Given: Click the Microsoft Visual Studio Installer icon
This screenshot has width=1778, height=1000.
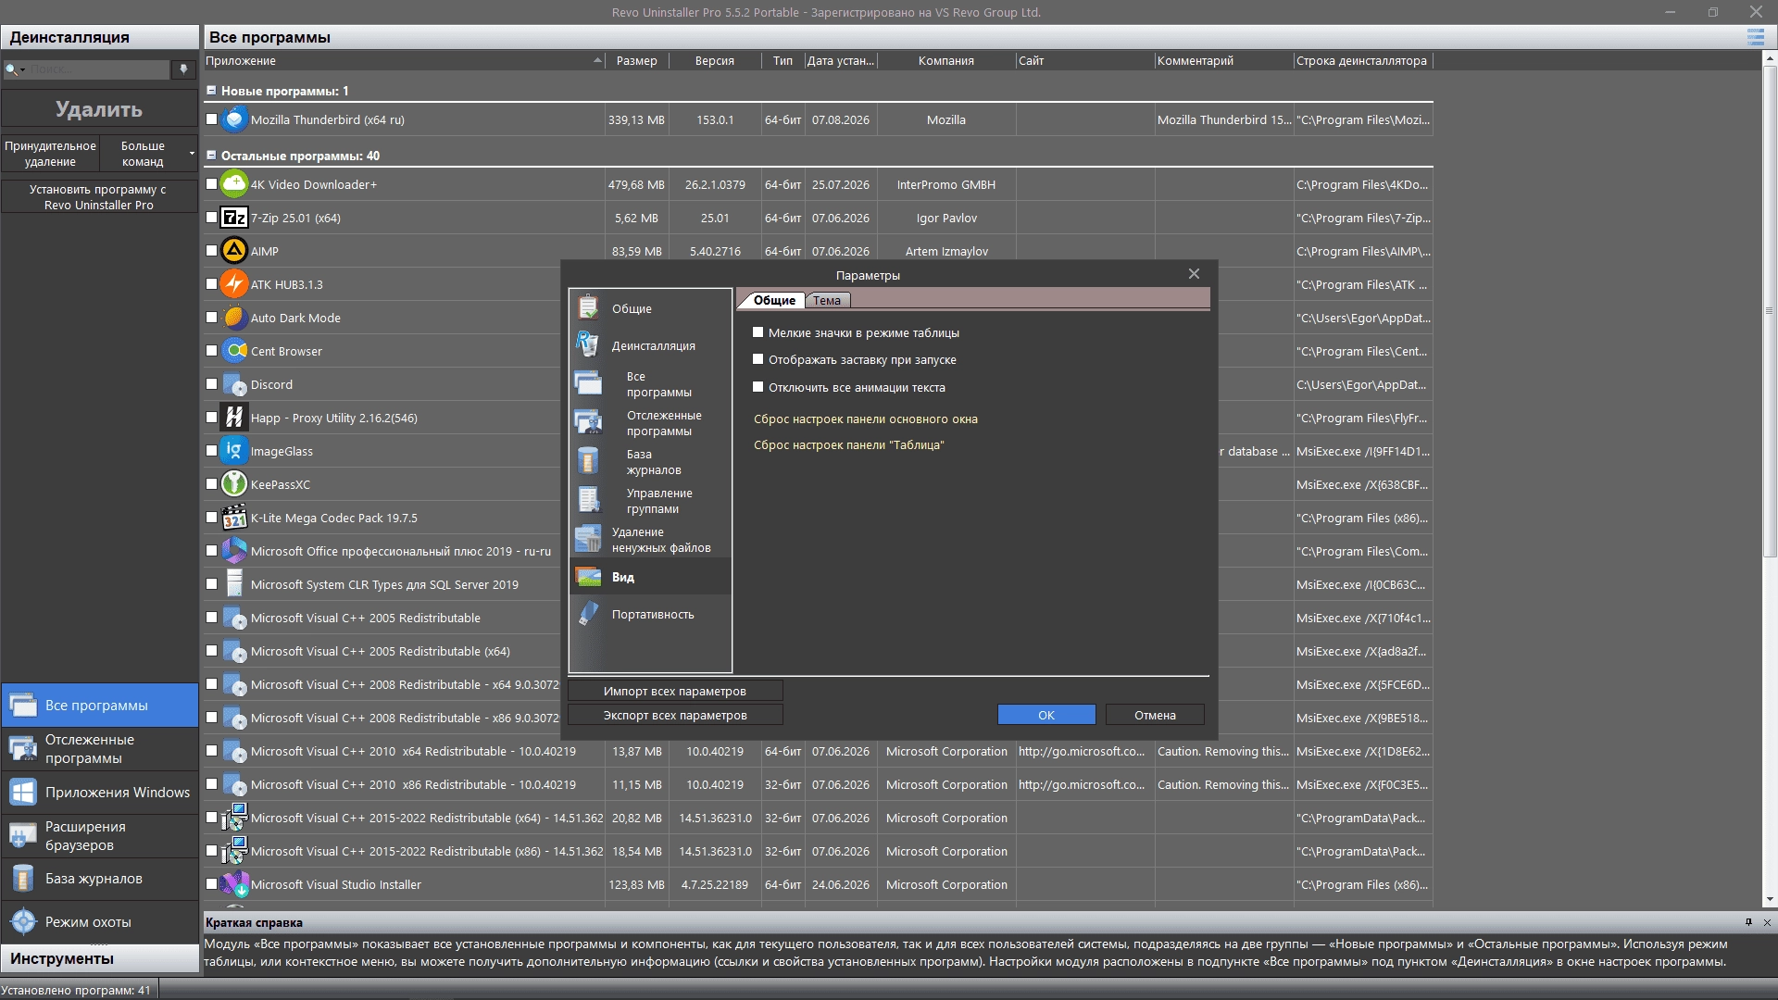Looking at the screenshot, I should [234, 884].
